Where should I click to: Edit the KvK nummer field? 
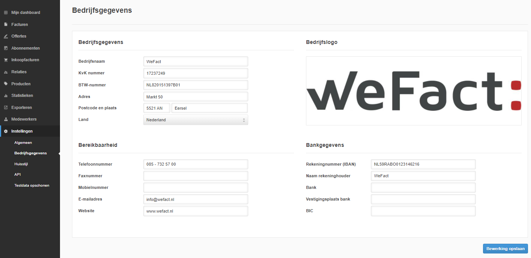coord(195,73)
